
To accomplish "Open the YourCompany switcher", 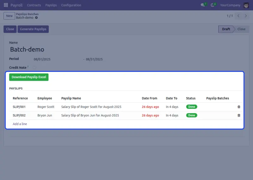I will [x=230, y=5].
